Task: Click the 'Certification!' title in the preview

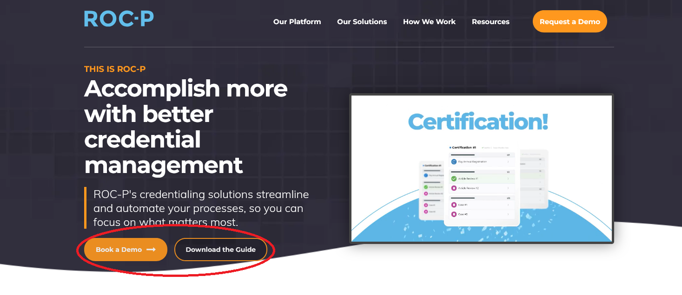Action: point(478,122)
